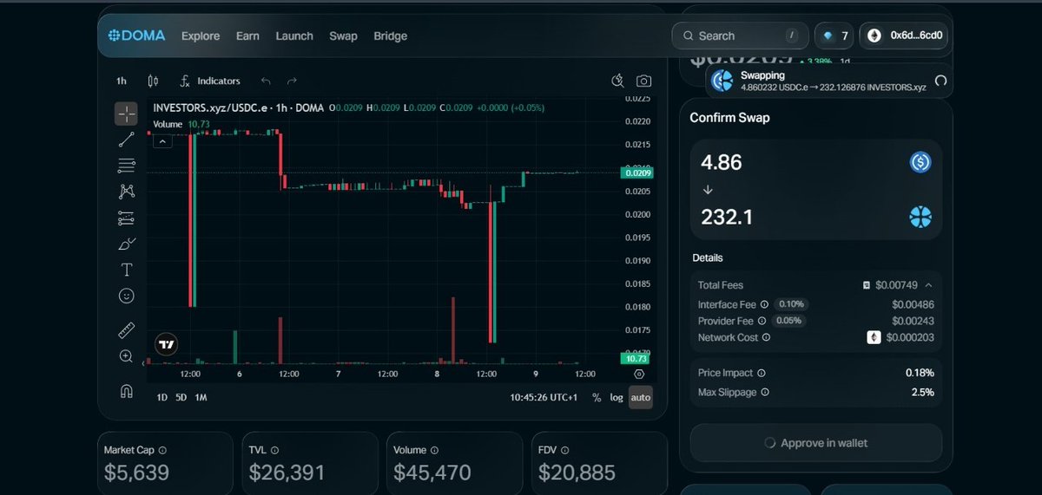The width and height of the screenshot is (1042, 495).
Task: Click the TVL info icon
Action: tap(275, 451)
